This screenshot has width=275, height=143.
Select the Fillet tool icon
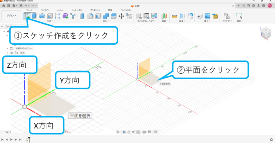tap(90, 16)
